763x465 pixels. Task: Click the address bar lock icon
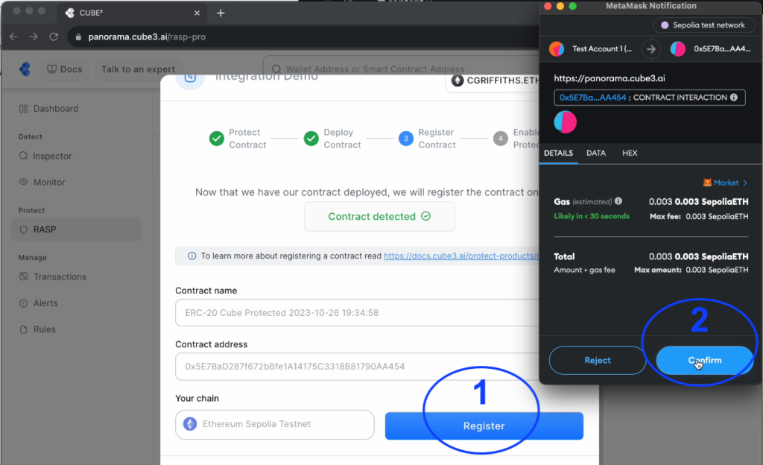(x=78, y=37)
